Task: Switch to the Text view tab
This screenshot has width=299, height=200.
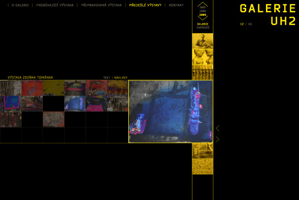Action: pyautogui.click(x=107, y=78)
